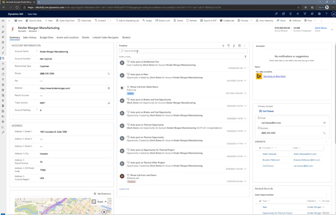336x215 pixels.
Task: Click the globe icon beside Website field
Action: pyautogui.click(x=109, y=88)
